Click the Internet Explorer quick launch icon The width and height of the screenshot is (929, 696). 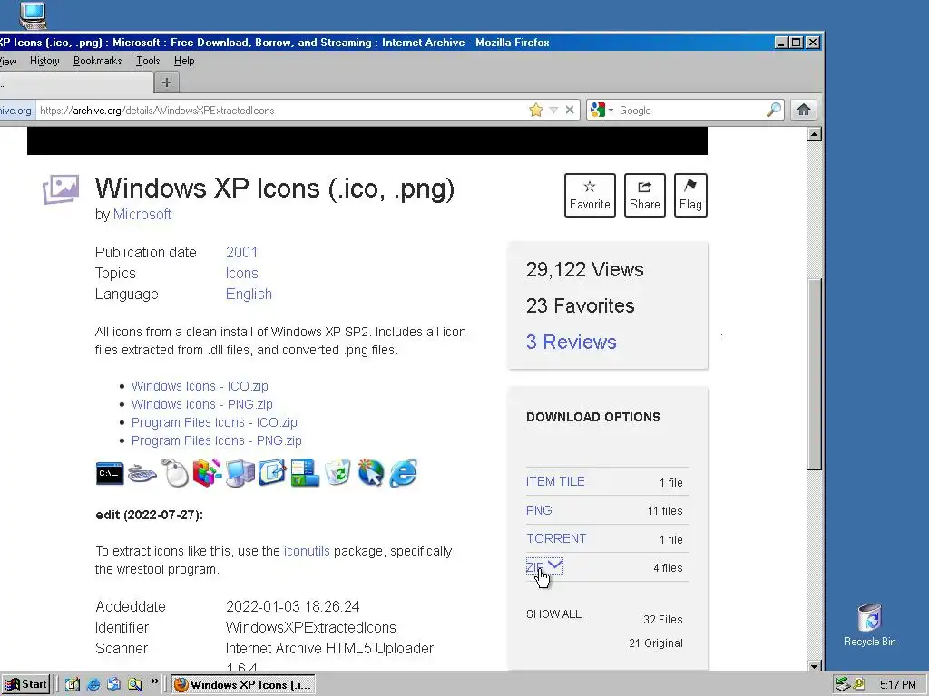(93, 685)
